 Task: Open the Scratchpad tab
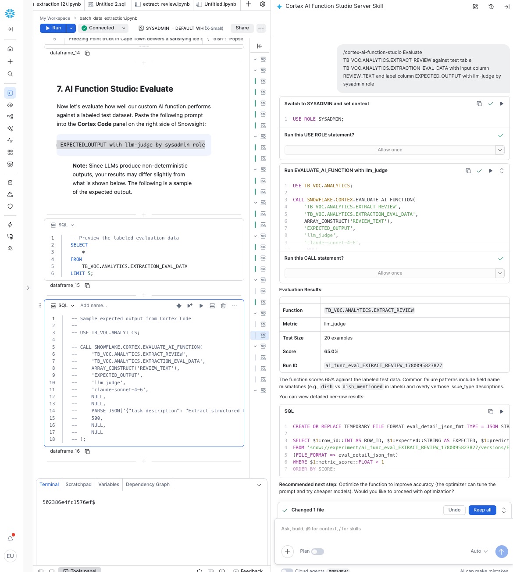click(x=78, y=485)
